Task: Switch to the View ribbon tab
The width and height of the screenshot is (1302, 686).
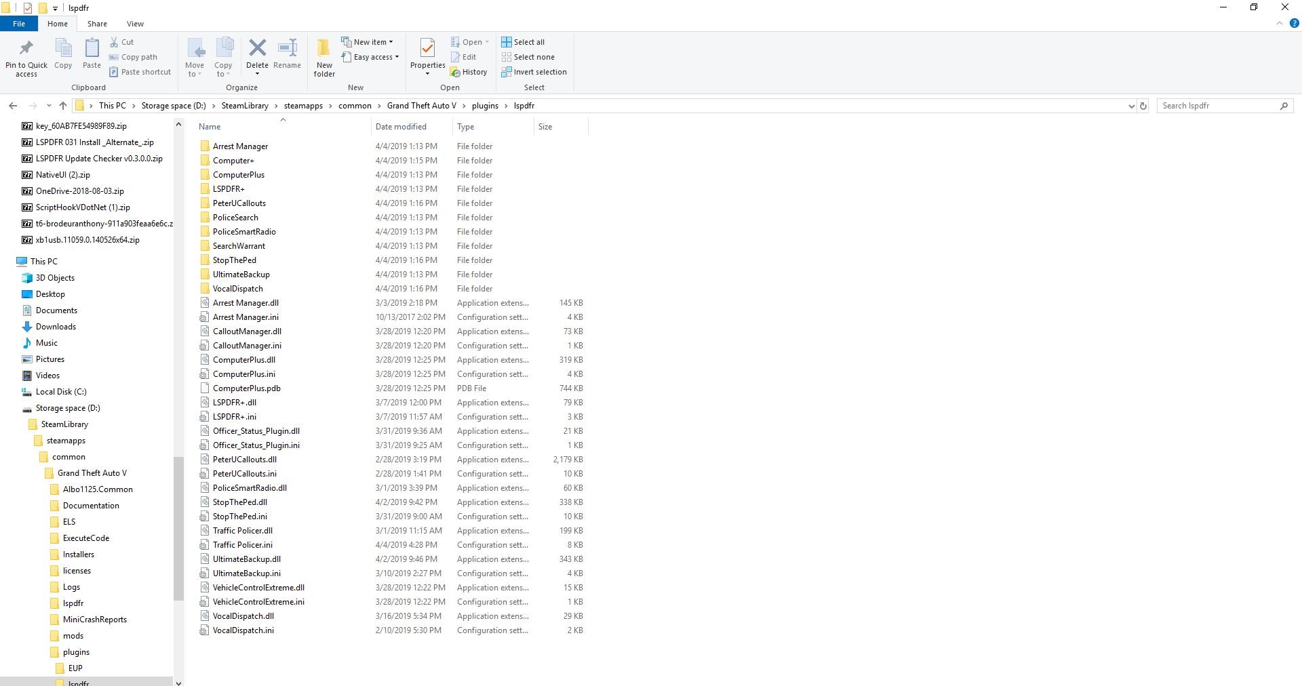Action: click(135, 24)
